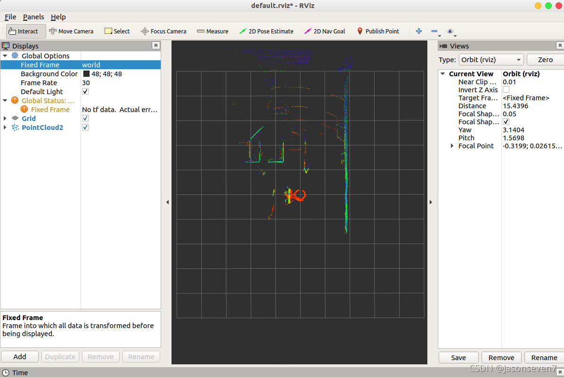The height and width of the screenshot is (378, 564).
Task: Click the PointCloud2 display icon
Action: pyautogui.click(x=15, y=127)
